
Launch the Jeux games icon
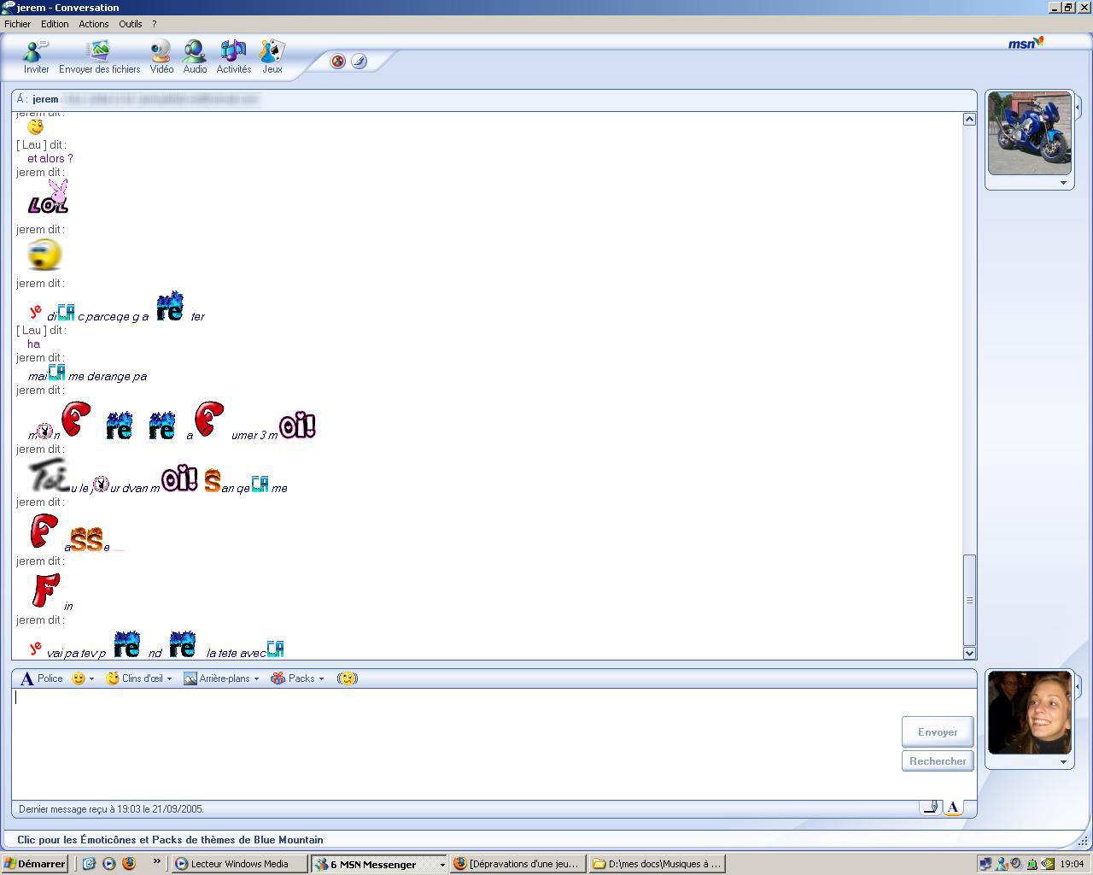[272, 57]
